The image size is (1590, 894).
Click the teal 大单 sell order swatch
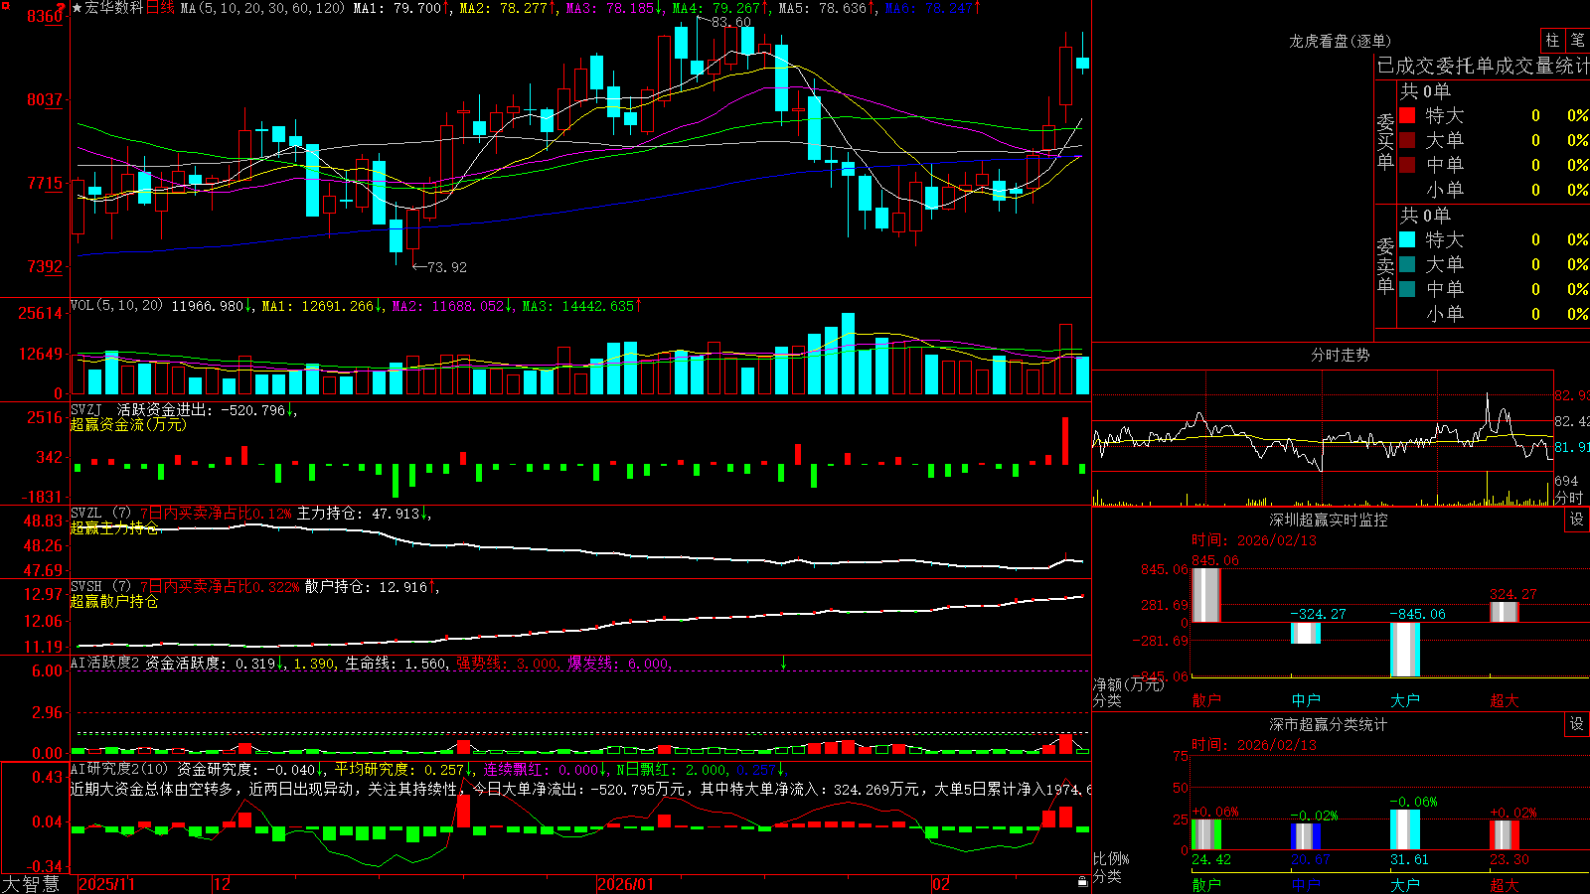click(1407, 264)
